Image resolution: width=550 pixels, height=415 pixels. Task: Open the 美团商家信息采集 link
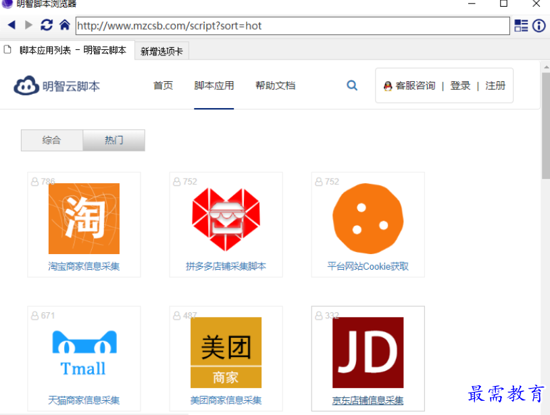click(226, 400)
